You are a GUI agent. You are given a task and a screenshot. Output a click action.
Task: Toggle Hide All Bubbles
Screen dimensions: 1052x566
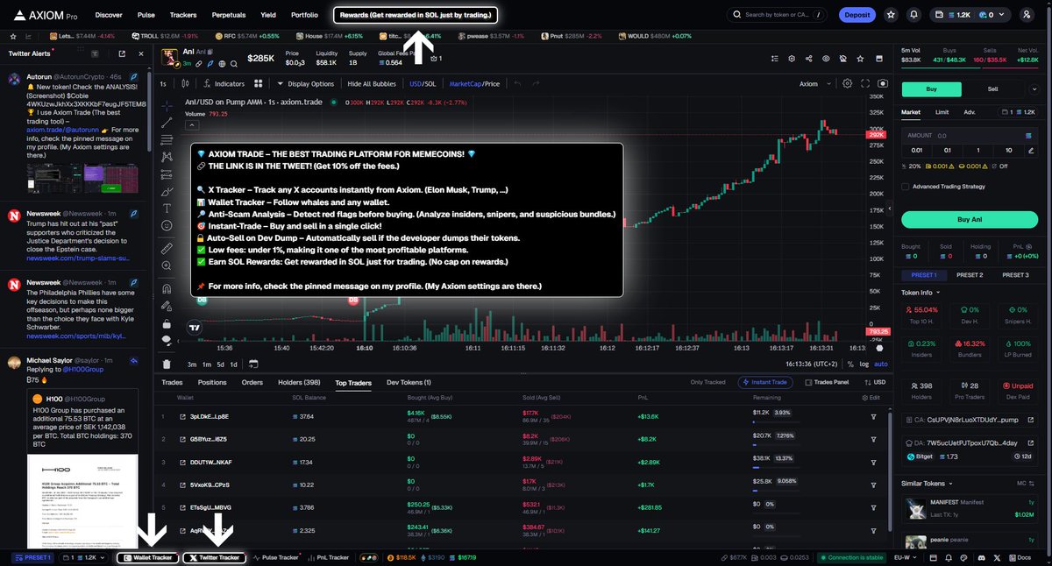(x=373, y=84)
